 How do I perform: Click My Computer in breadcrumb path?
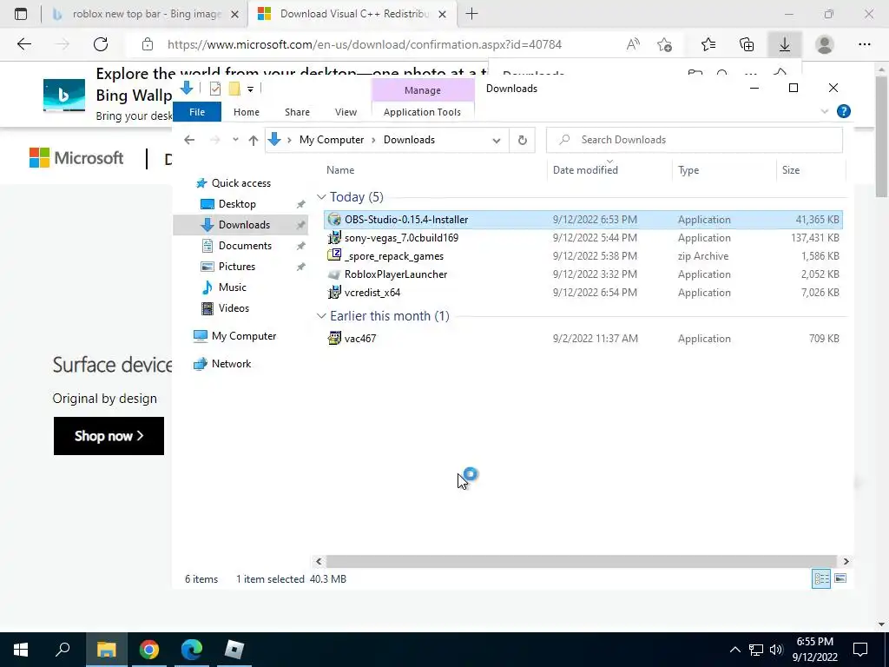click(x=332, y=140)
